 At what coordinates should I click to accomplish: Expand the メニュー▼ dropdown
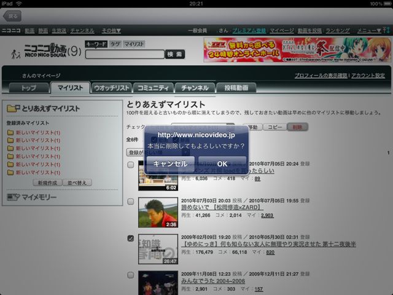(x=369, y=31)
